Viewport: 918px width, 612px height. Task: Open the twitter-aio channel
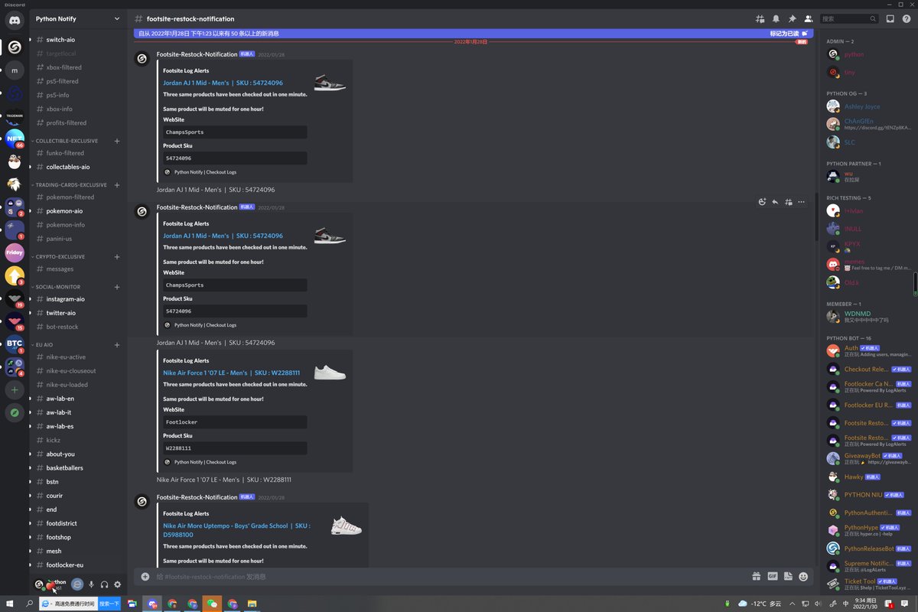[78, 313]
